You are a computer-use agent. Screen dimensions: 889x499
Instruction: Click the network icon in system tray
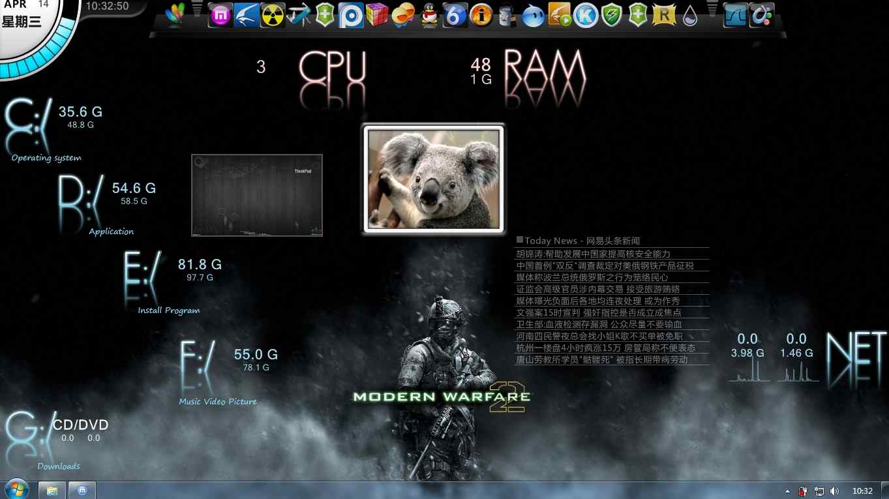pyautogui.click(x=819, y=491)
